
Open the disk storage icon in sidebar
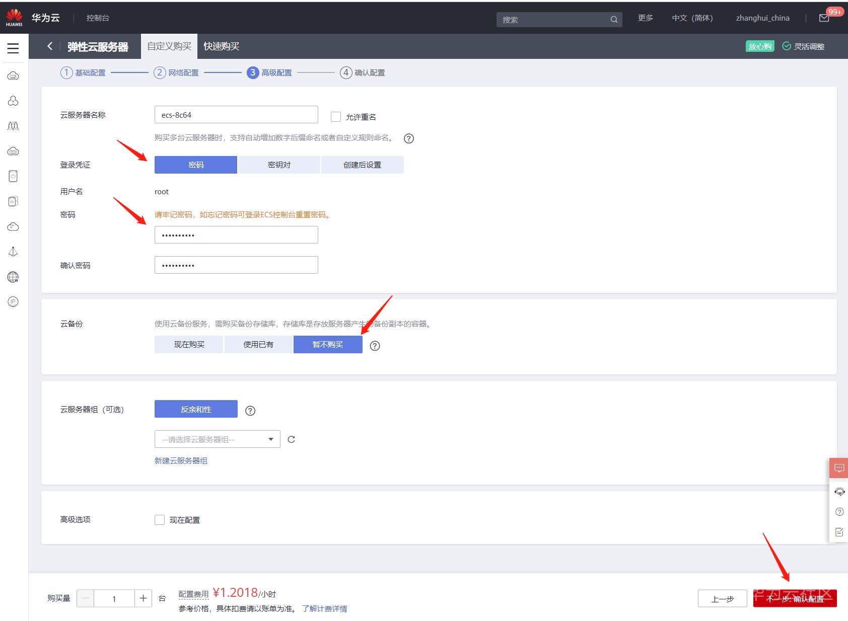[x=13, y=176]
